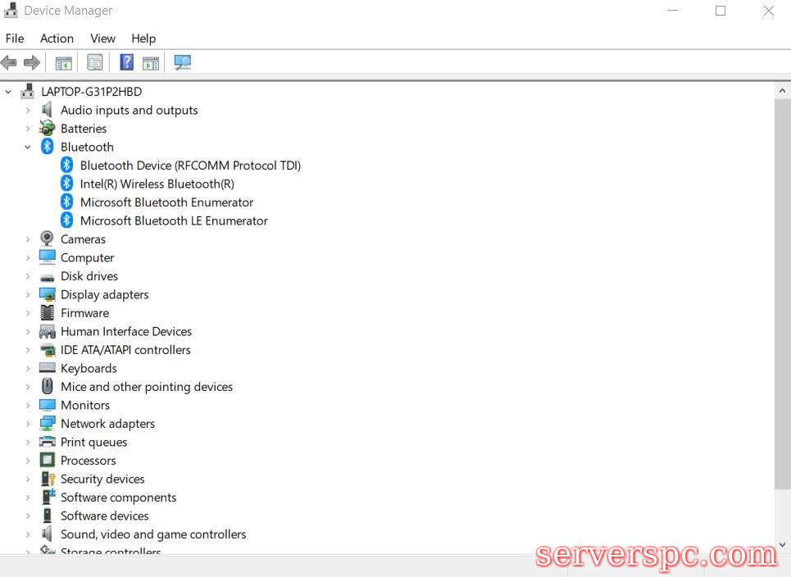The width and height of the screenshot is (791, 577).
Task: Select Bluetooth Device (RFCOMM Protocol TDI)
Action: pyautogui.click(x=190, y=166)
